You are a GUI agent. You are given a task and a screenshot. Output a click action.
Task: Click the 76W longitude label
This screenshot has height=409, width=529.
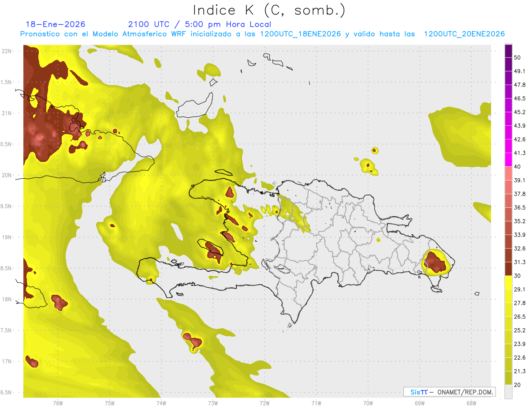point(58,403)
